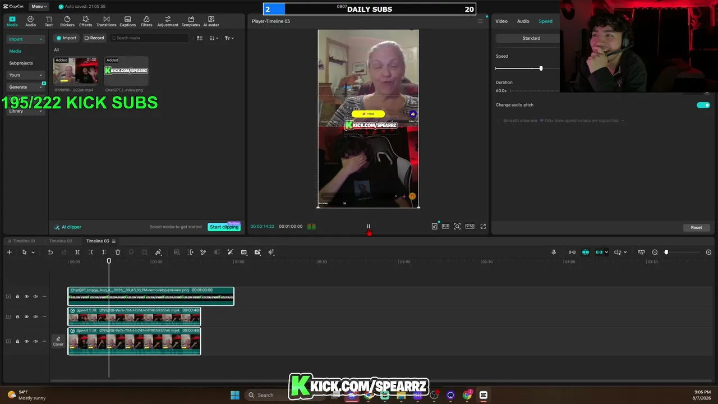Image resolution: width=718 pixels, height=404 pixels.
Task: Open the Effects panel
Action: (x=86, y=21)
